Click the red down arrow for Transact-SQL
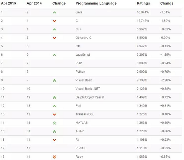 [x=54, y=115]
